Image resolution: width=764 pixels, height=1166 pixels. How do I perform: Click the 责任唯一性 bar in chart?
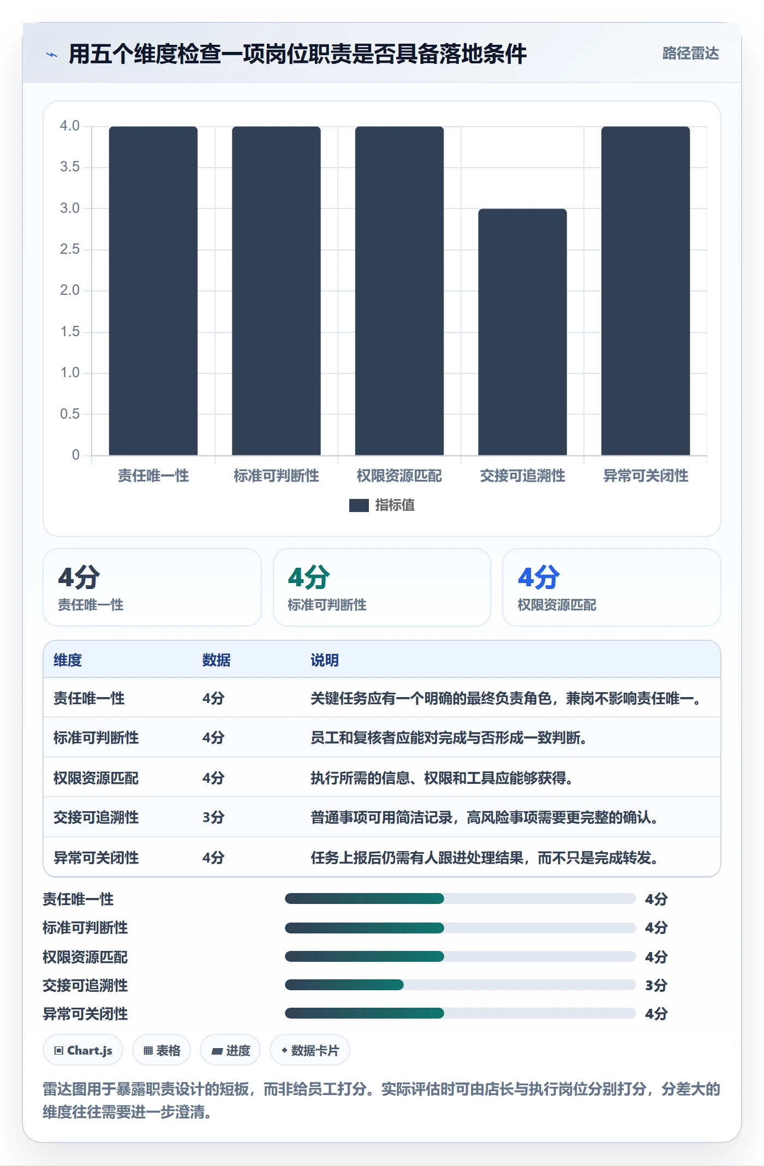pyautogui.click(x=153, y=291)
